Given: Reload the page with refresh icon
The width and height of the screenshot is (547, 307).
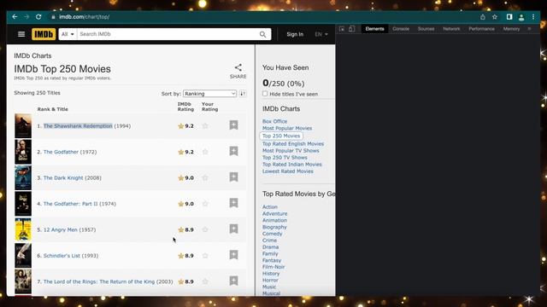Looking at the screenshot, I should coord(38,17).
